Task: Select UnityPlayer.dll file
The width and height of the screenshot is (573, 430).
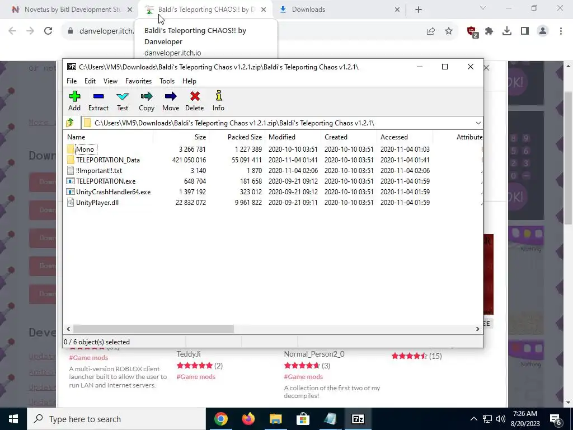Action: 97,202
